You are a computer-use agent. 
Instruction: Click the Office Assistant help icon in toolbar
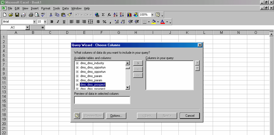pos(158,15)
